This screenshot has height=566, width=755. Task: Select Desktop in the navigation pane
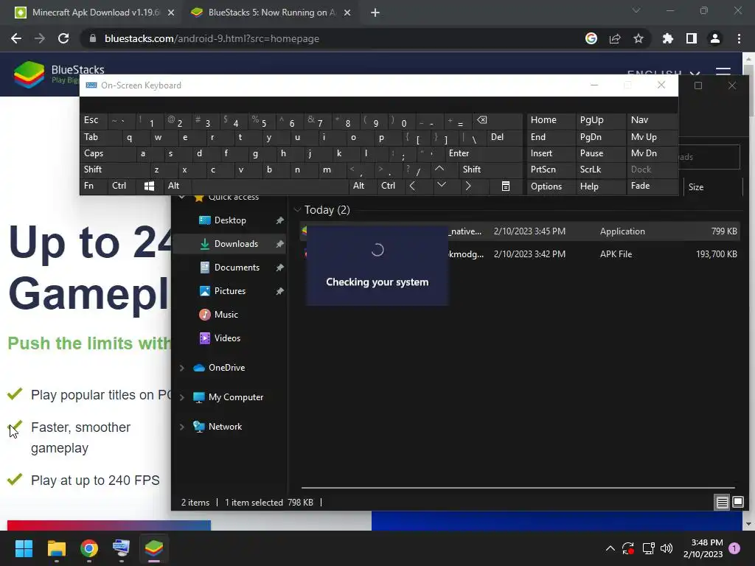click(229, 220)
